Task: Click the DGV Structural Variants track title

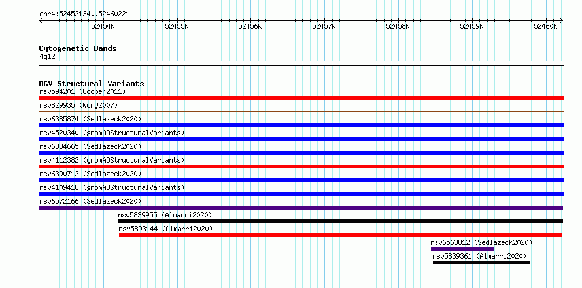Action: coord(92,84)
